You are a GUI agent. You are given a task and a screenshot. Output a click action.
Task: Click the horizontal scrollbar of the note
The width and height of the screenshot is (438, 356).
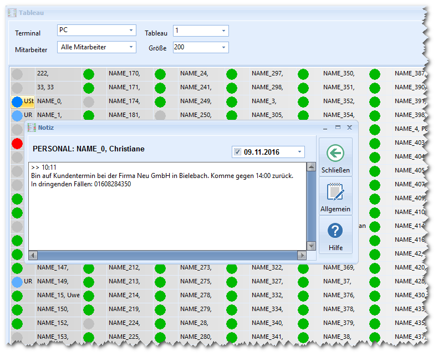point(166,255)
